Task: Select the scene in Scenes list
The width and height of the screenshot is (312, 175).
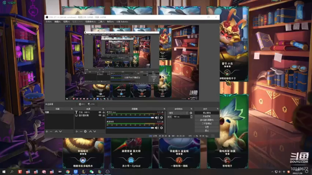Action: coord(59,112)
